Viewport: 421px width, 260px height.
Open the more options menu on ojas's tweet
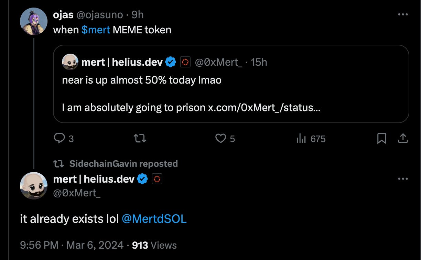403,15
